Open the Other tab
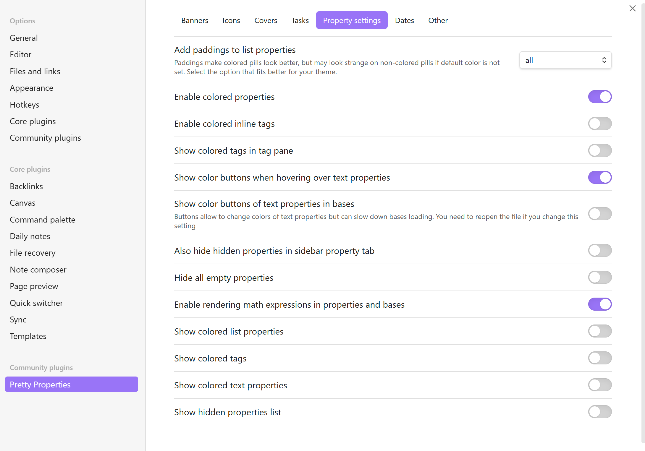The height and width of the screenshot is (451, 645). [438, 20]
